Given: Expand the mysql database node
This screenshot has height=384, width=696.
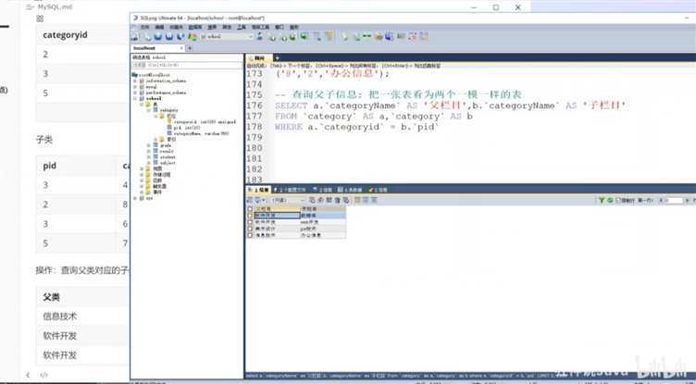Looking at the screenshot, I should click(x=135, y=87).
